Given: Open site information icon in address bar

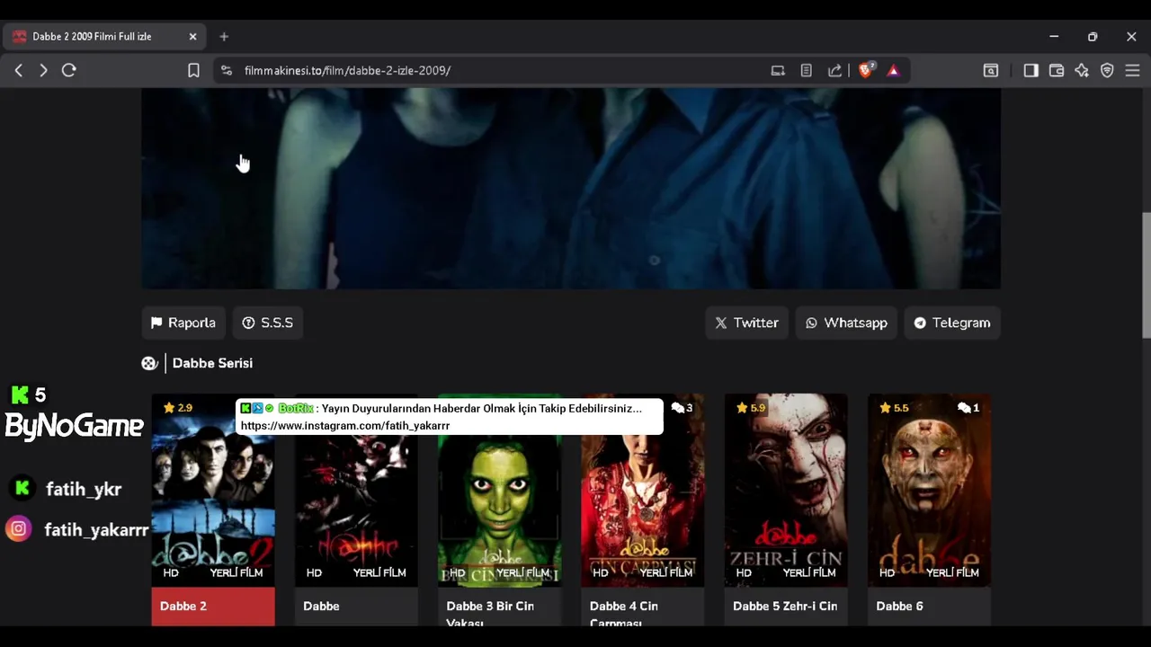Looking at the screenshot, I should pyautogui.click(x=227, y=70).
